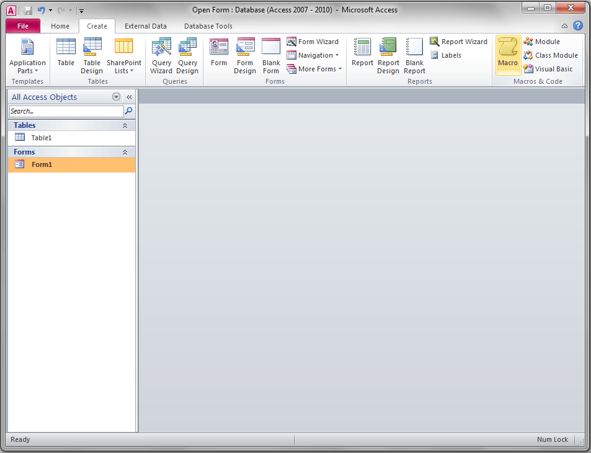Create Labels report

pos(446,55)
